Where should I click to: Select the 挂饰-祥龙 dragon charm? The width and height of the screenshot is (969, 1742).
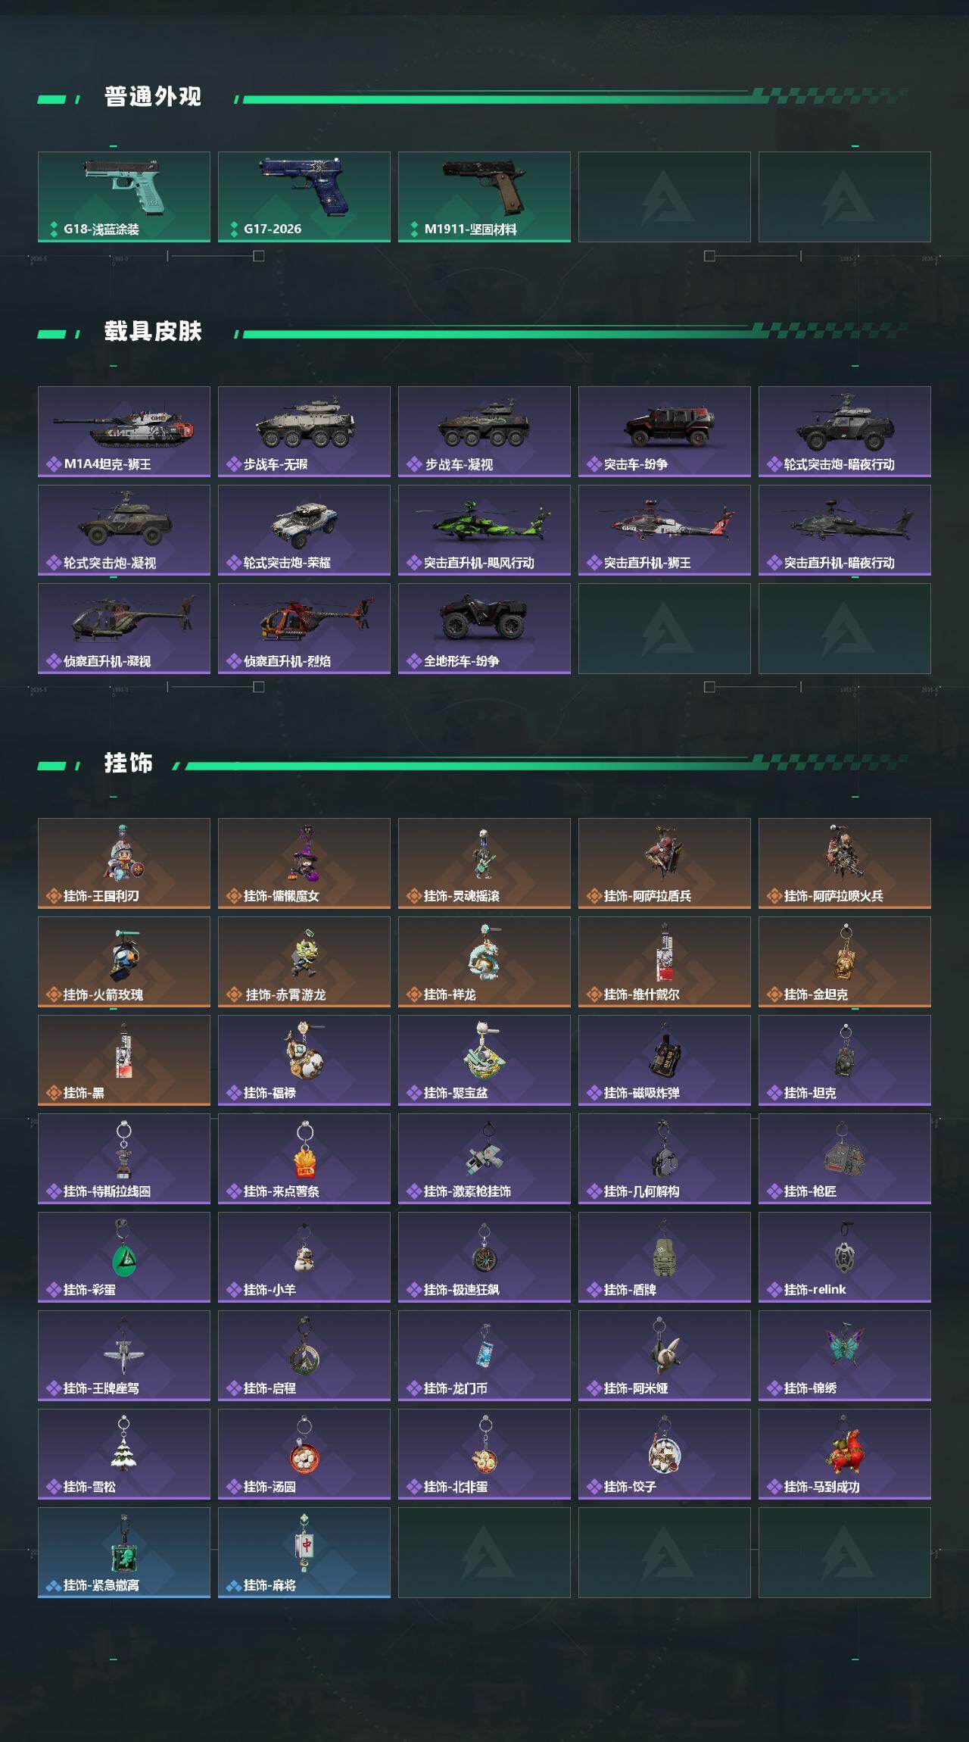coord(484,962)
